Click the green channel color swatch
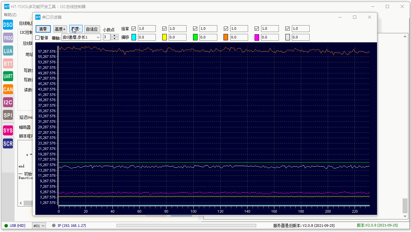Screen dimensions: 411x232 (x=195, y=37)
